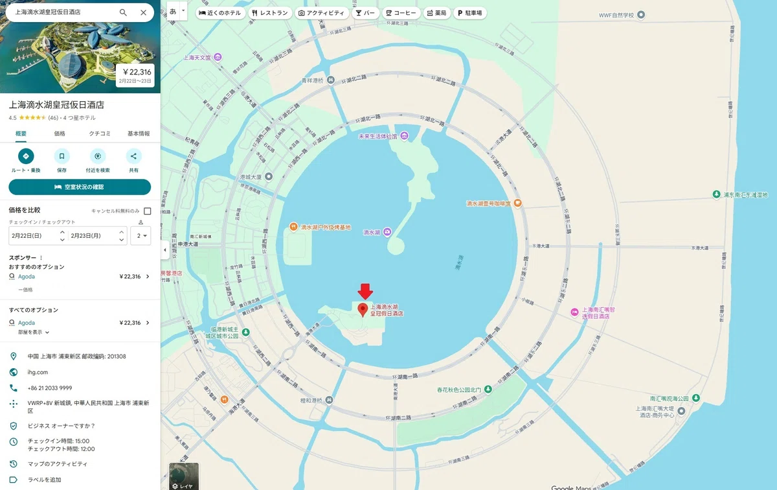Click the clock check-in time icon
This screenshot has height=490, width=777.
pyautogui.click(x=13, y=442)
